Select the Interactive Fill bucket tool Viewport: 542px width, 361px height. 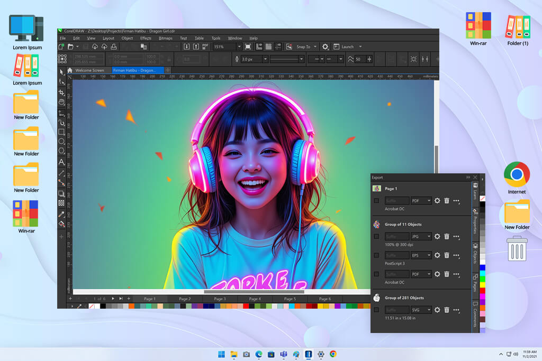(62, 224)
